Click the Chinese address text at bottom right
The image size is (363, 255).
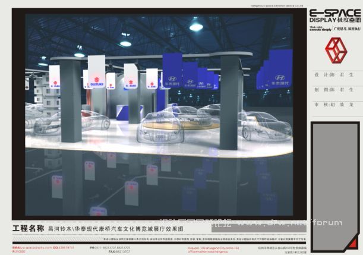[282, 250]
